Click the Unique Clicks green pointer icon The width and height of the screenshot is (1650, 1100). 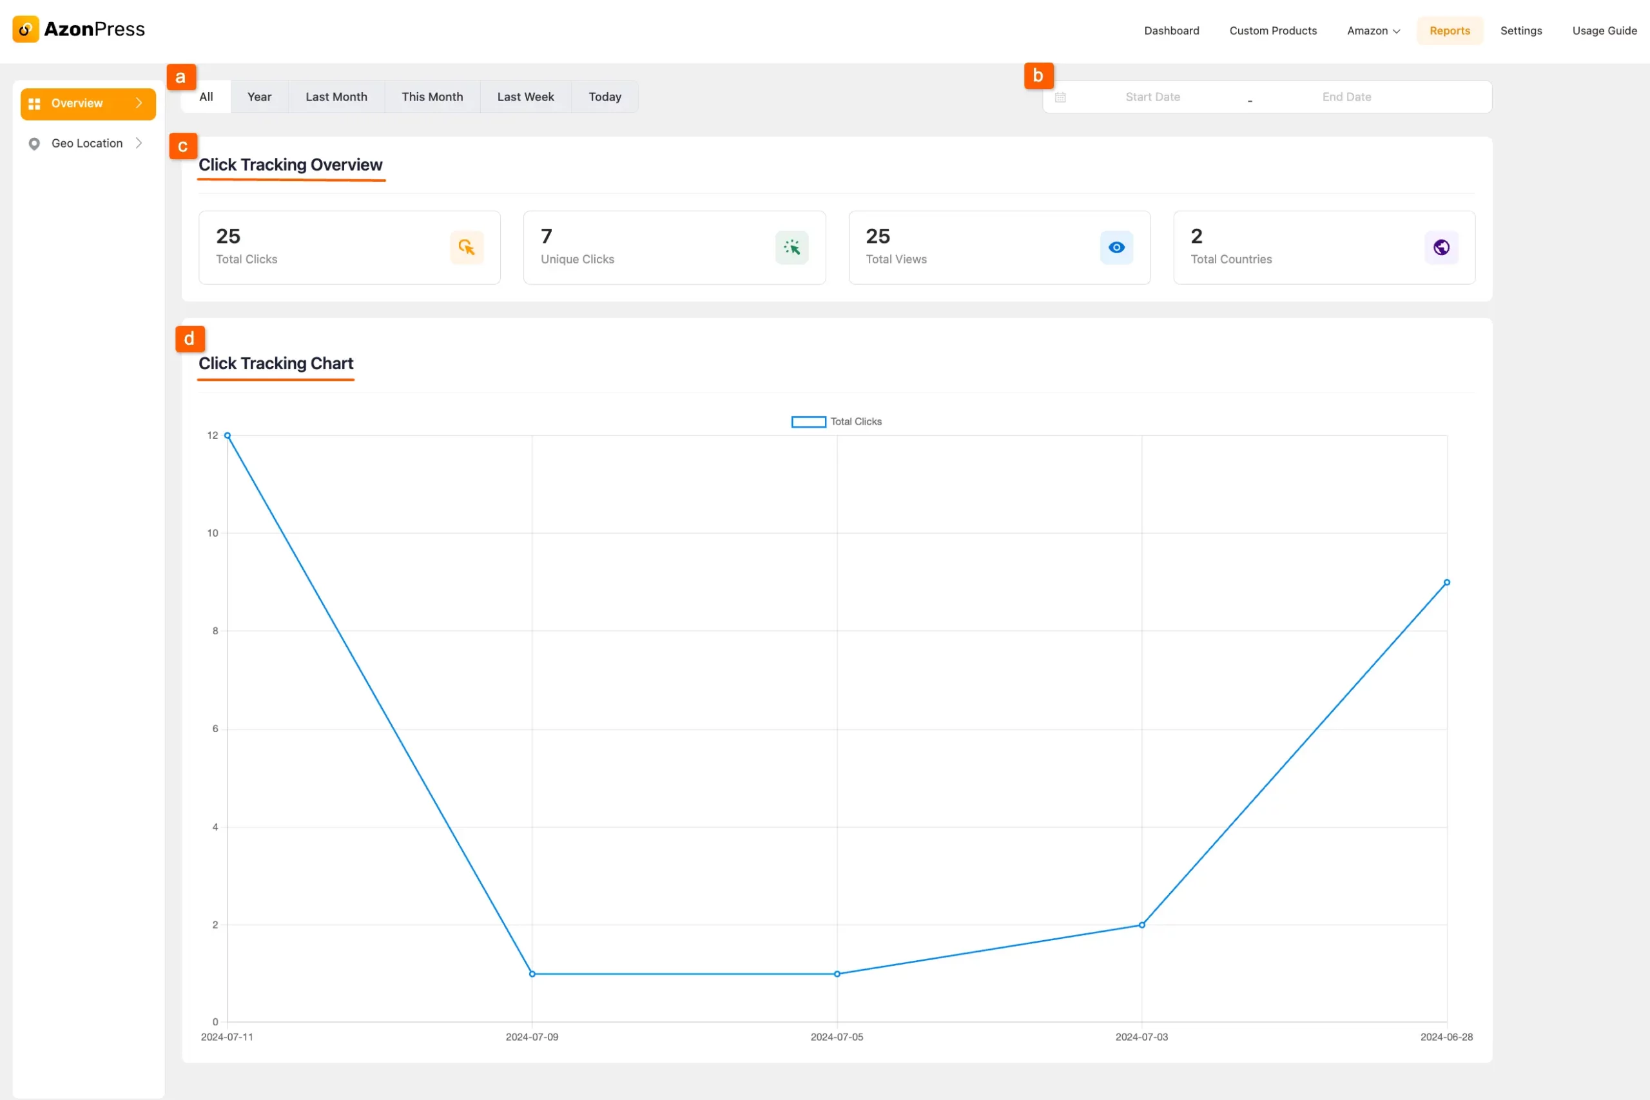tap(791, 247)
